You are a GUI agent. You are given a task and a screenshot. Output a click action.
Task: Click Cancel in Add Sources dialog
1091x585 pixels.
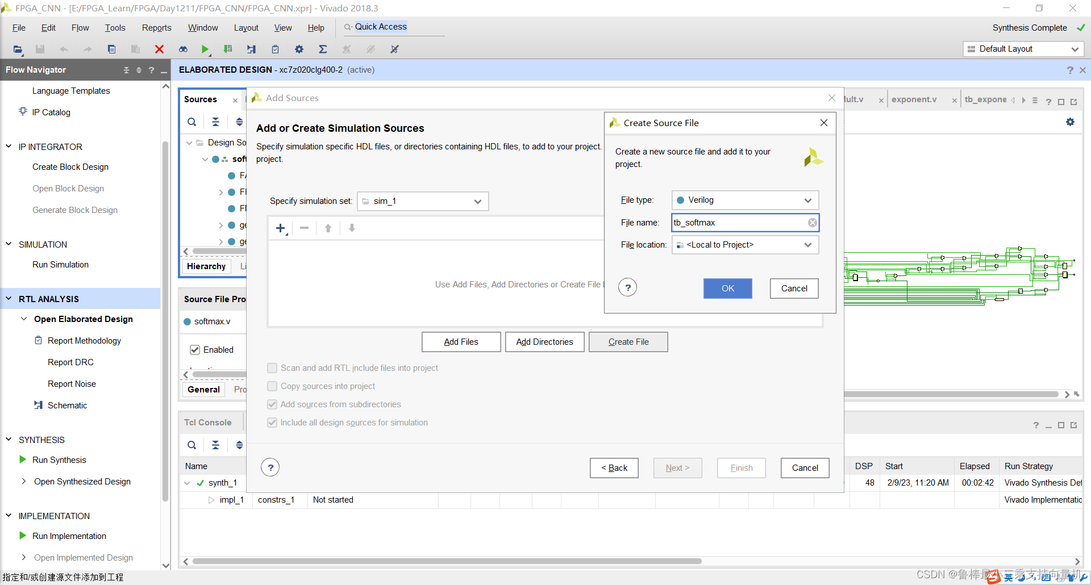tap(805, 468)
